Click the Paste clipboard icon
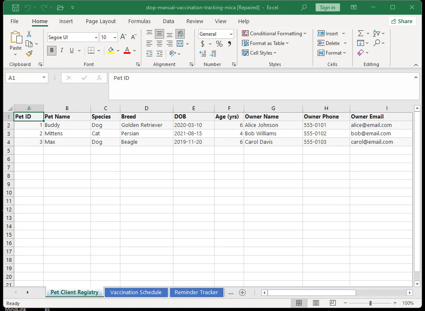 16,37
